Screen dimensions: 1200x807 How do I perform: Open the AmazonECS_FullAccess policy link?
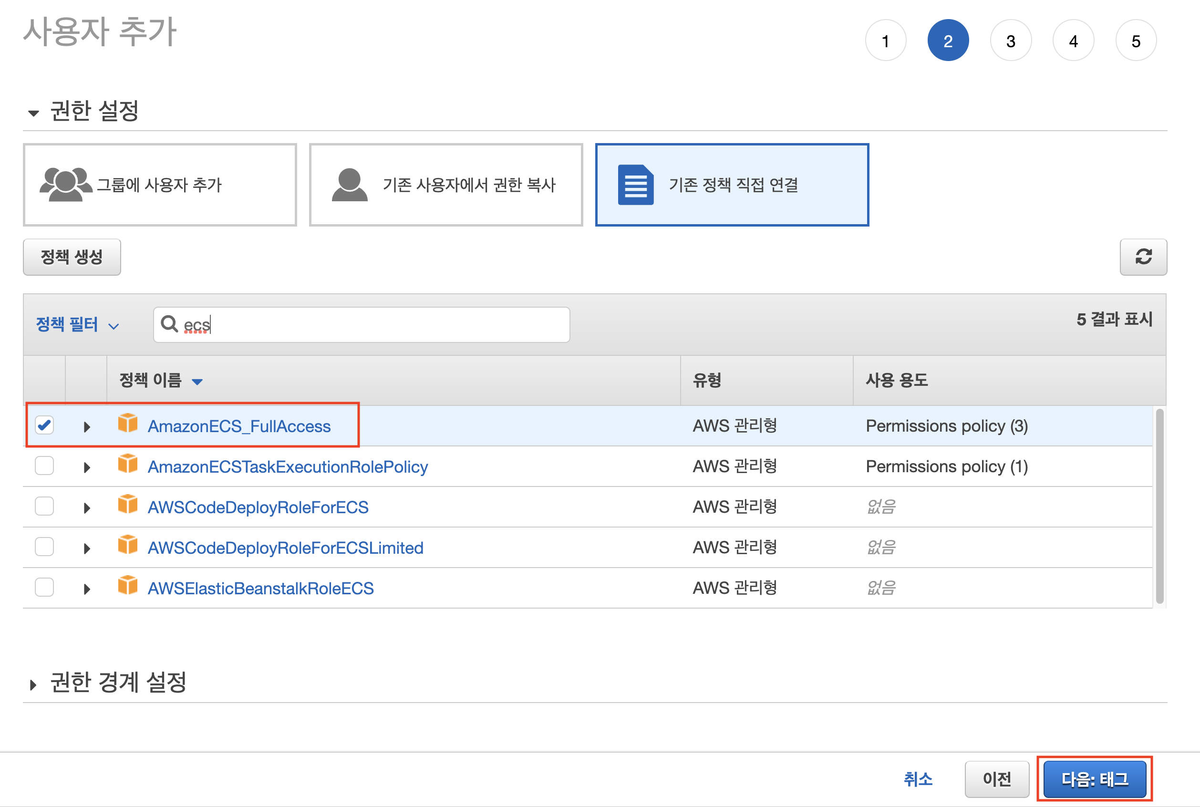click(x=239, y=426)
